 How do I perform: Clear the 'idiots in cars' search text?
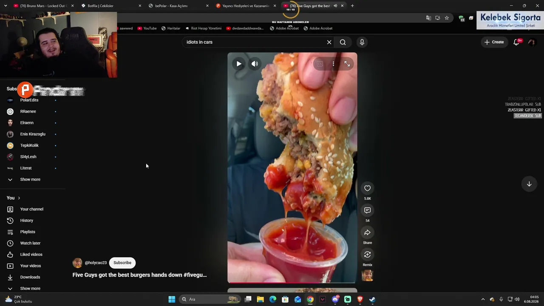329,42
